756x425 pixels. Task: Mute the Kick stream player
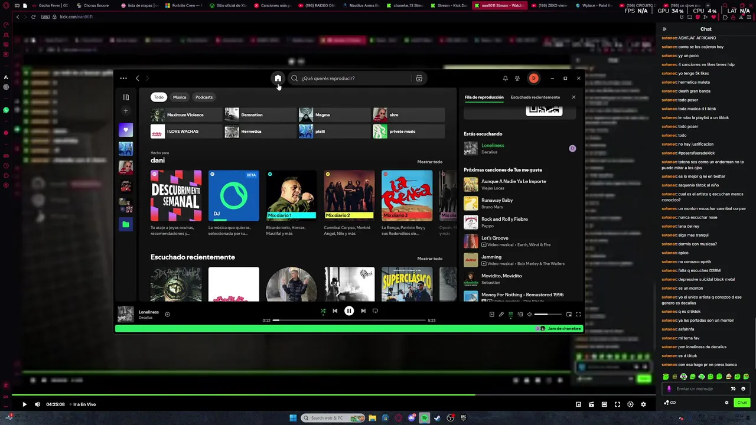37,404
